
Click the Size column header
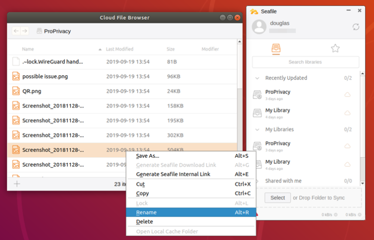tap(170, 49)
